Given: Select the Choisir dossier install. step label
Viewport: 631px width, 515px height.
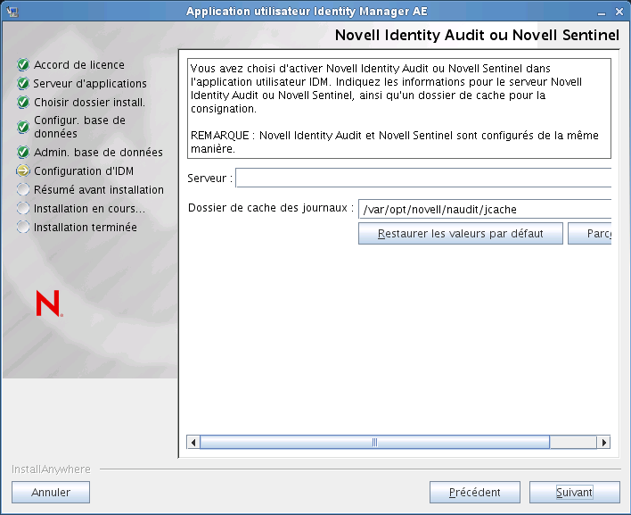Looking at the screenshot, I should point(89,103).
